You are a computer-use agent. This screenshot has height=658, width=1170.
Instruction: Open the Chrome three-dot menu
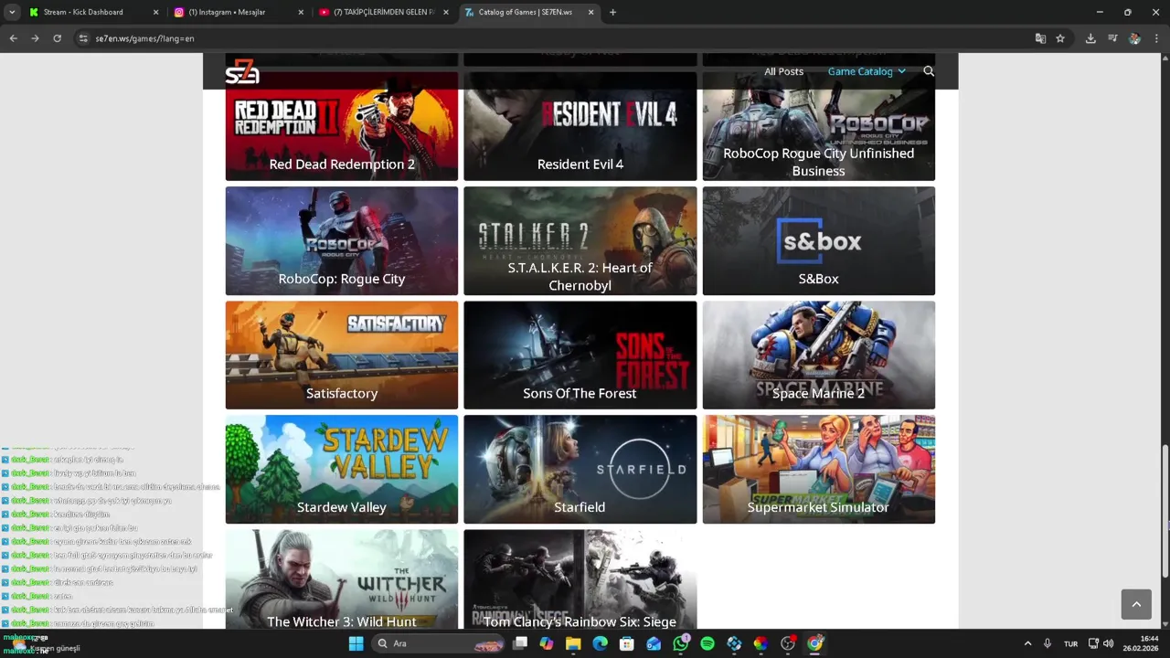pos(1156,38)
